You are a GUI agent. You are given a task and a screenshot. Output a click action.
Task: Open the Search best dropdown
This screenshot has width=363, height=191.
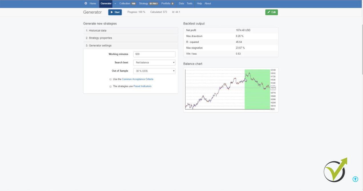(x=154, y=63)
